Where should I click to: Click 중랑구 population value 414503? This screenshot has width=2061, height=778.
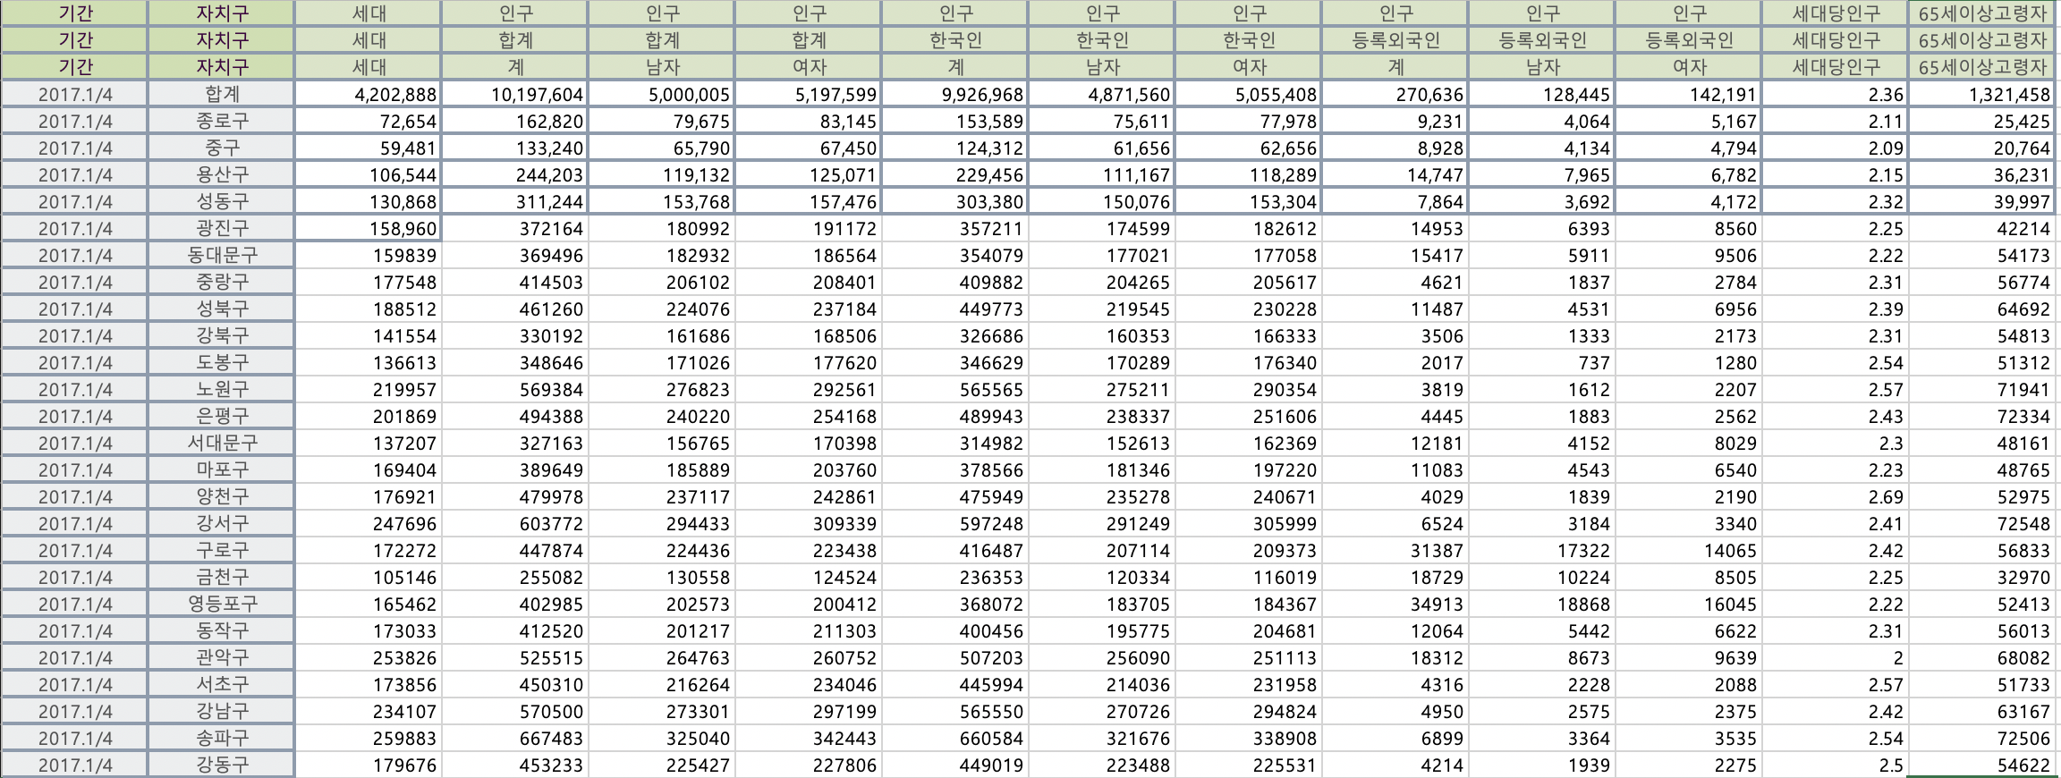tap(514, 282)
